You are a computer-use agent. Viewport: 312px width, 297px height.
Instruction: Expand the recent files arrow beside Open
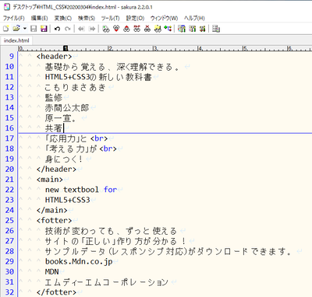pyautogui.click(x=25, y=29)
